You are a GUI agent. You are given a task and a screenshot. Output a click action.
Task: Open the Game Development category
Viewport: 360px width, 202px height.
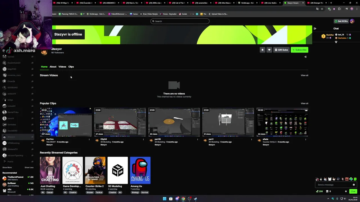(x=73, y=170)
